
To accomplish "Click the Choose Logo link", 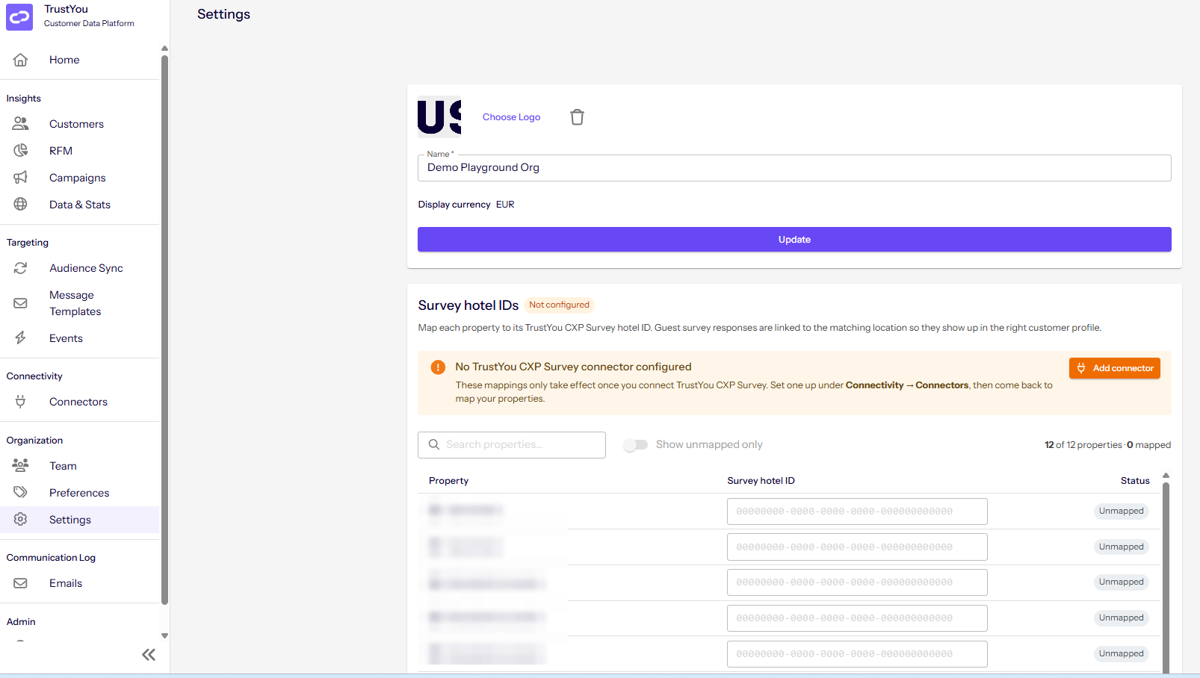I will point(511,117).
